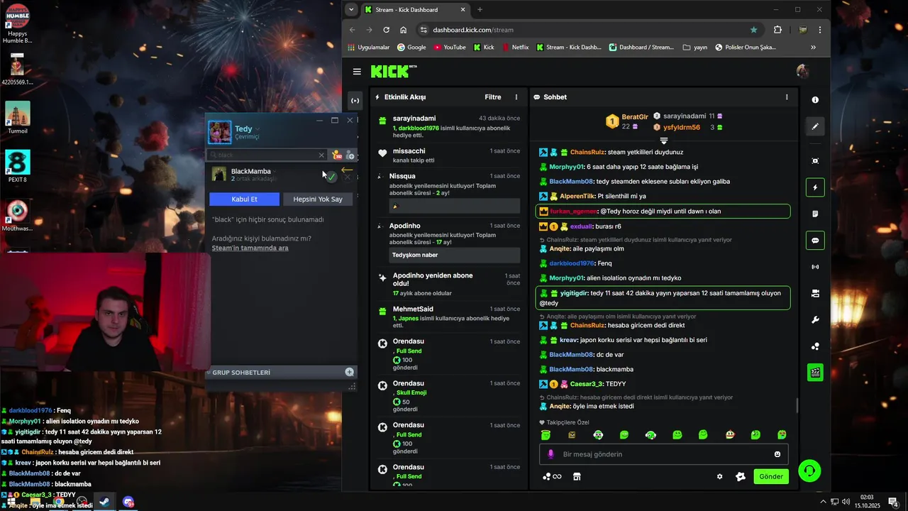908x511 pixels.
Task: Click sarayinadami entry in activity feed
Action: pos(450,126)
